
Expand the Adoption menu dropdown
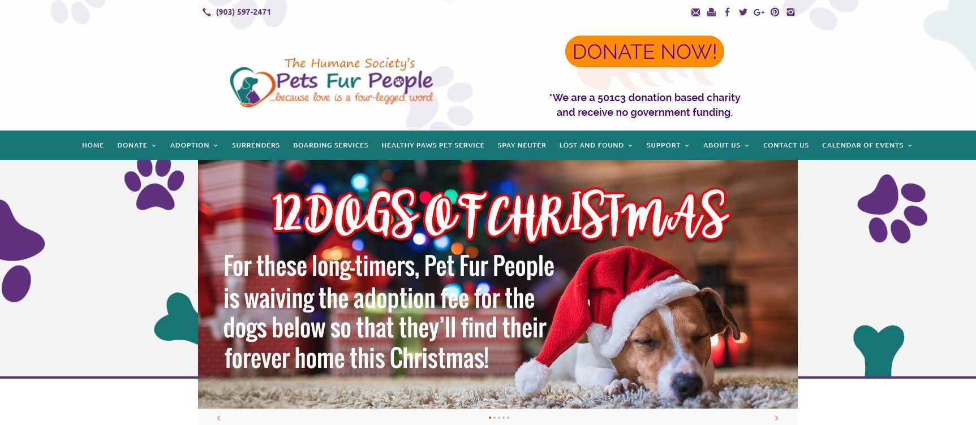[194, 145]
